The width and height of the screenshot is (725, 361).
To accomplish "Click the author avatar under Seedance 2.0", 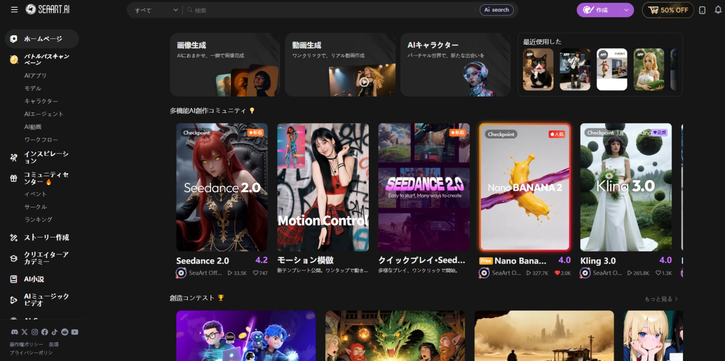I will (181, 273).
